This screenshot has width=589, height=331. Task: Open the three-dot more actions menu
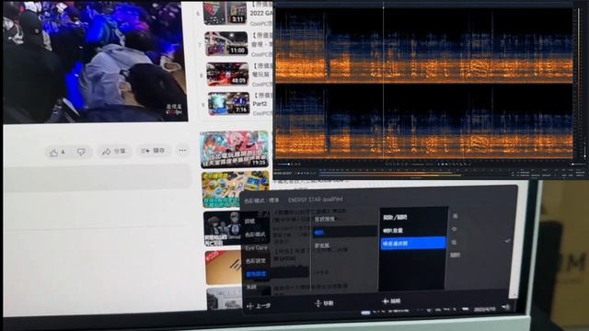pos(182,151)
